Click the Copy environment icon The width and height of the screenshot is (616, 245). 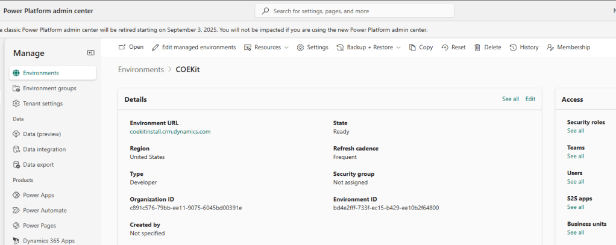(412, 47)
